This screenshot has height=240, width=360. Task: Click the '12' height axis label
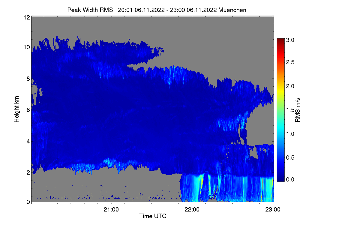pyautogui.click(x=26, y=18)
